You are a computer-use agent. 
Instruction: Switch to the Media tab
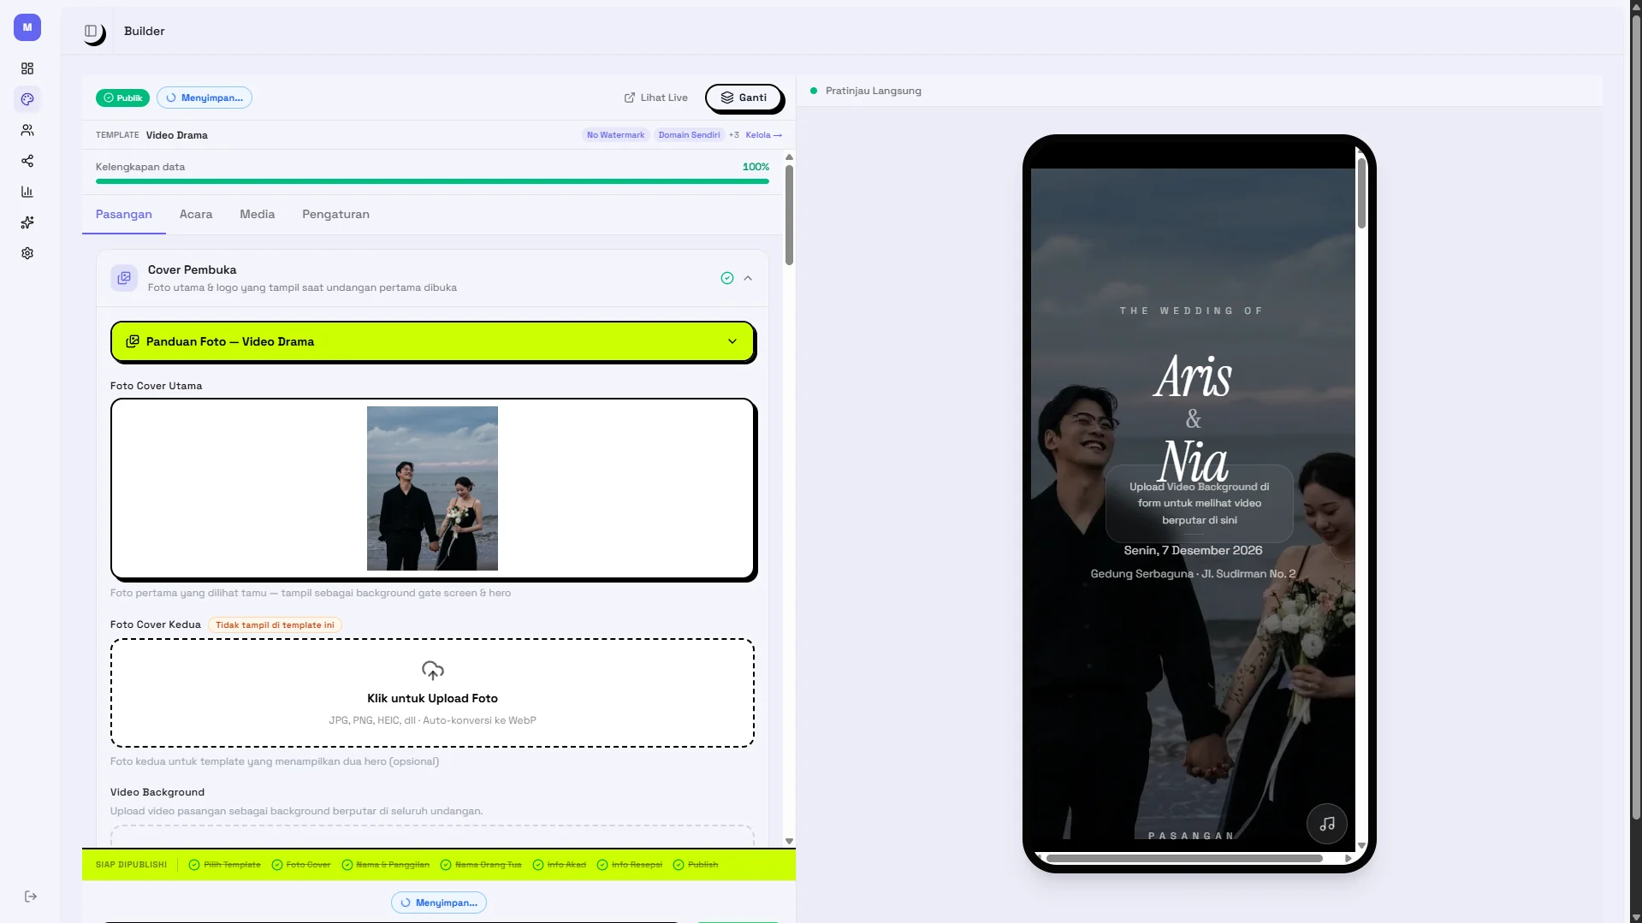[x=258, y=214]
